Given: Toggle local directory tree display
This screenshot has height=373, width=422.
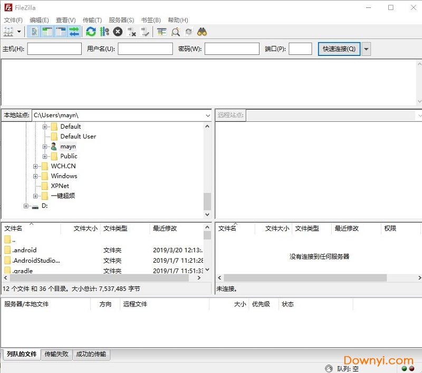Looking at the screenshot, I should (x=47, y=32).
